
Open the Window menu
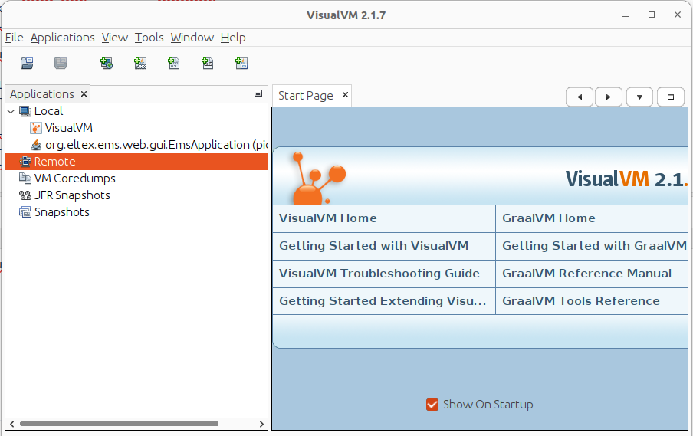point(192,38)
